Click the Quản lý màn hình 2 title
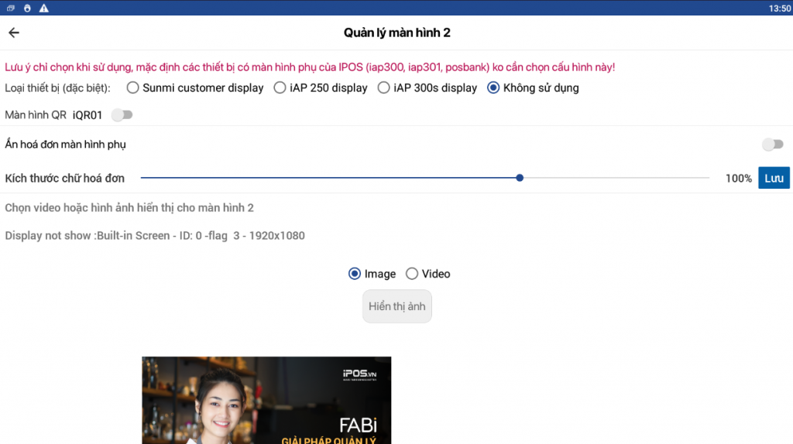The width and height of the screenshot is (793, 444). [x=396, y=32]
